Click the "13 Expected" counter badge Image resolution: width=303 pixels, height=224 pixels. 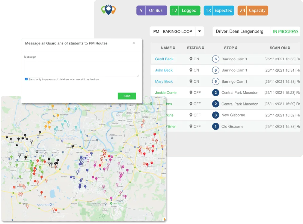click(x=219, y=10)
